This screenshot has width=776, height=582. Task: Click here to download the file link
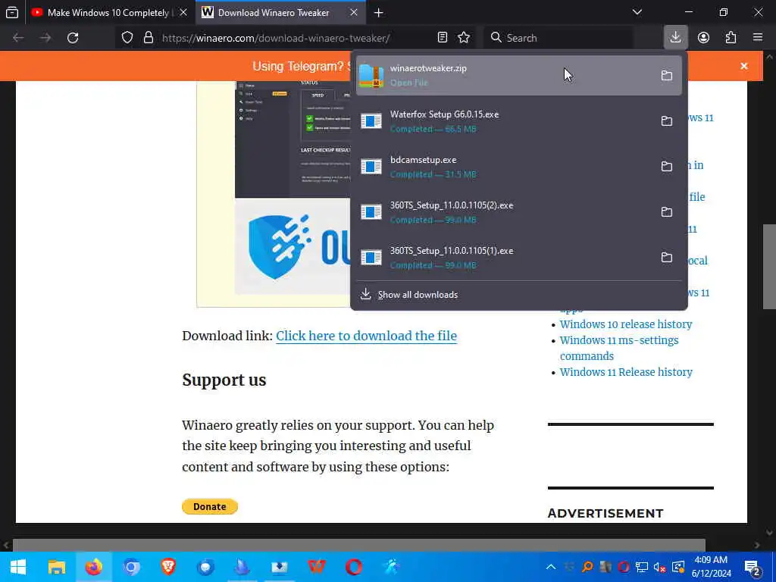366,336
